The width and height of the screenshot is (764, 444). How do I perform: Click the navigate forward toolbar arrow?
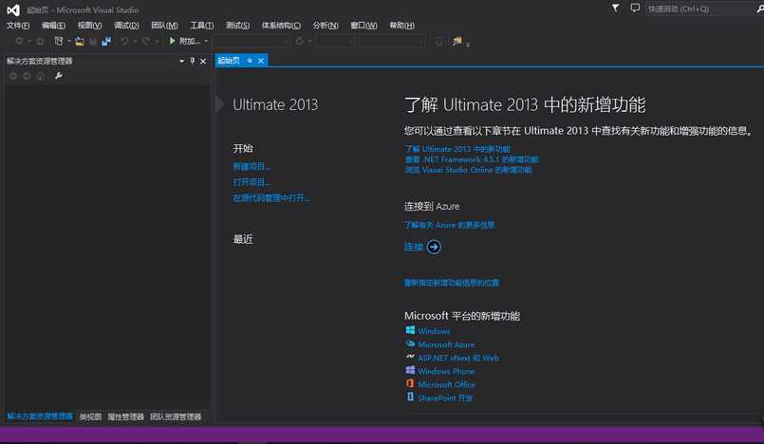click(41, 42)
